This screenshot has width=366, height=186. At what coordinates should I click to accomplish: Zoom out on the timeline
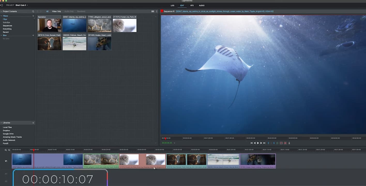pyautogui.click(x=9, y=150)
